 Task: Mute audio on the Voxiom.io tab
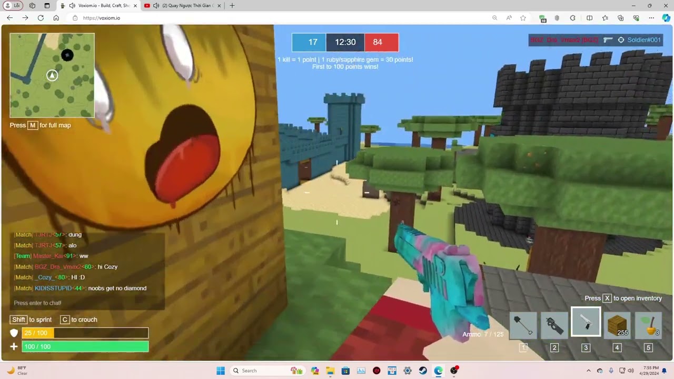point(72,5)
